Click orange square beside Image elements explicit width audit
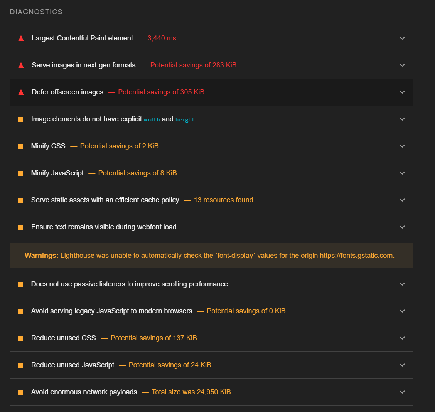435x412 pixels. coord(21,119)
